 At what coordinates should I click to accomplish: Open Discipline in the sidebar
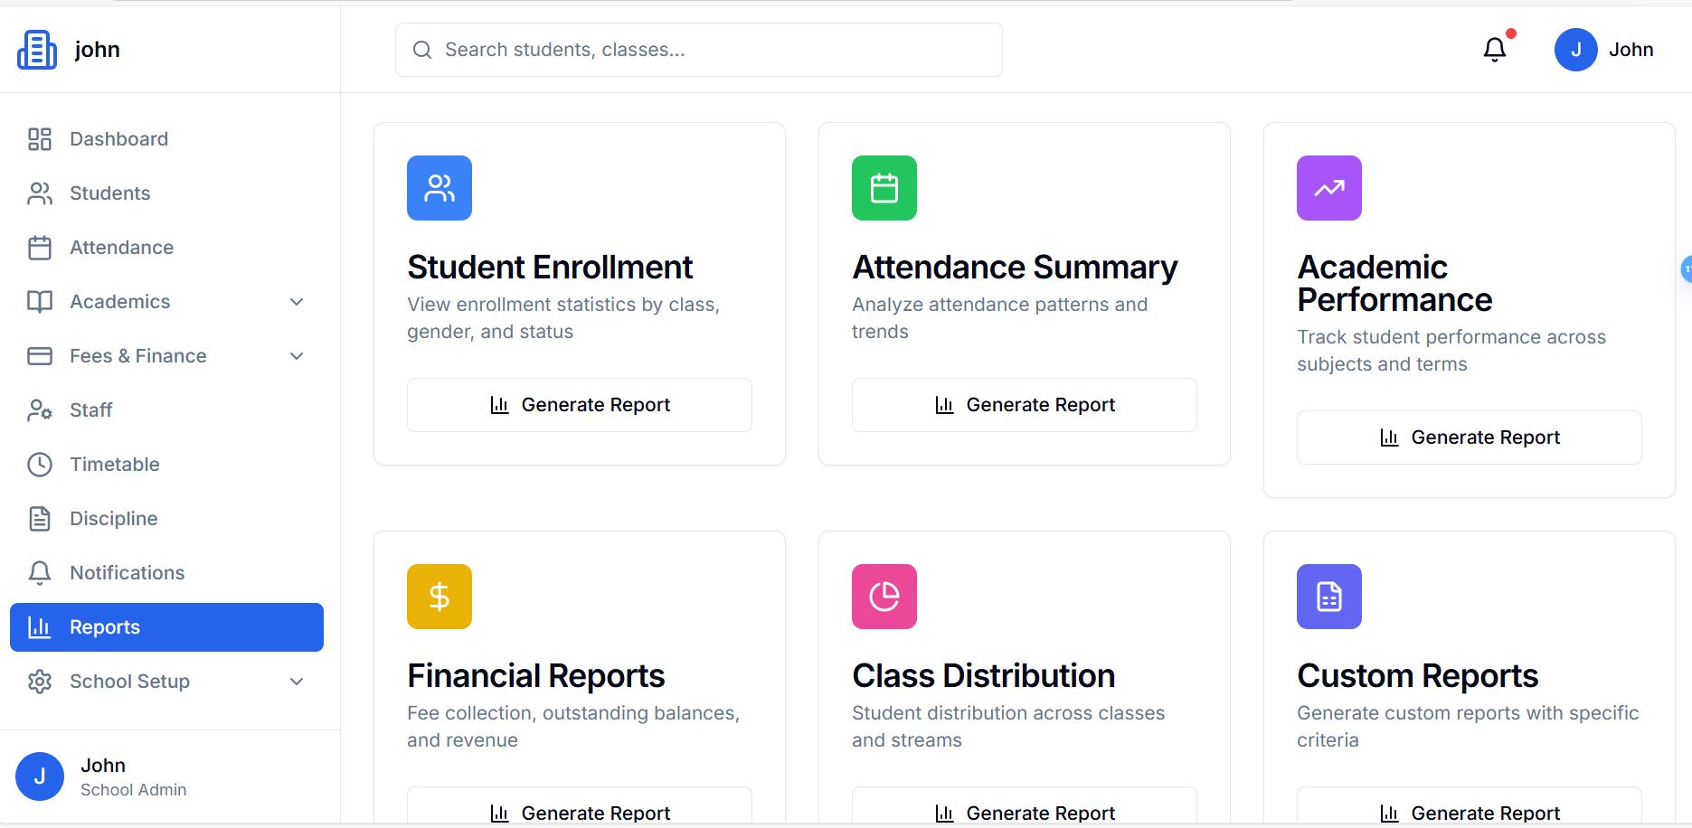113,519
